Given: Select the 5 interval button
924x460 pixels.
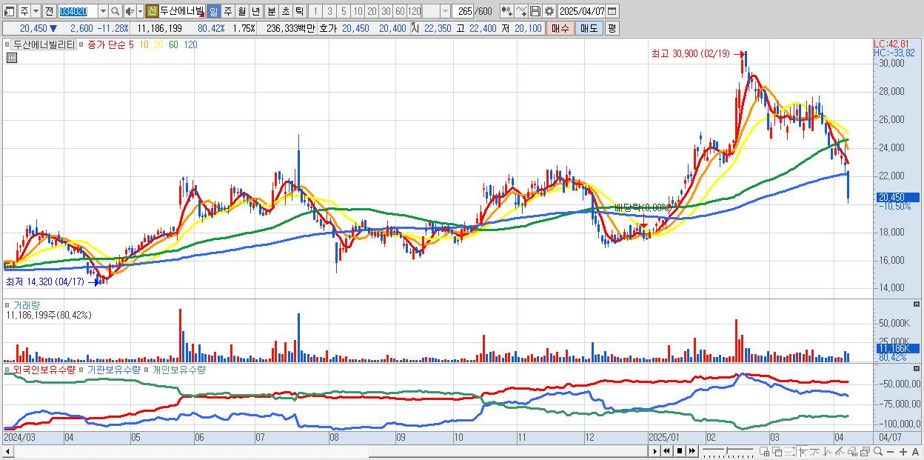Looking at the screenshot, I should coord(344,11).
